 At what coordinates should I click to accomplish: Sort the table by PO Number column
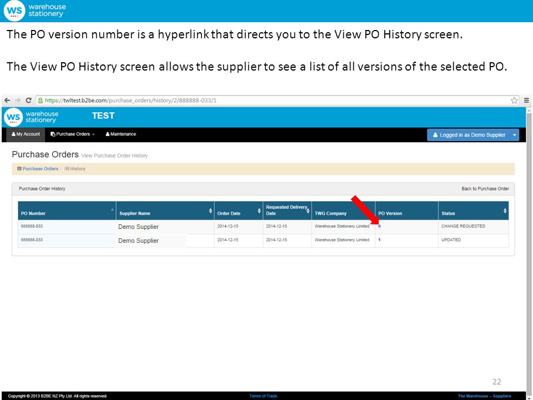pos(67,211)
